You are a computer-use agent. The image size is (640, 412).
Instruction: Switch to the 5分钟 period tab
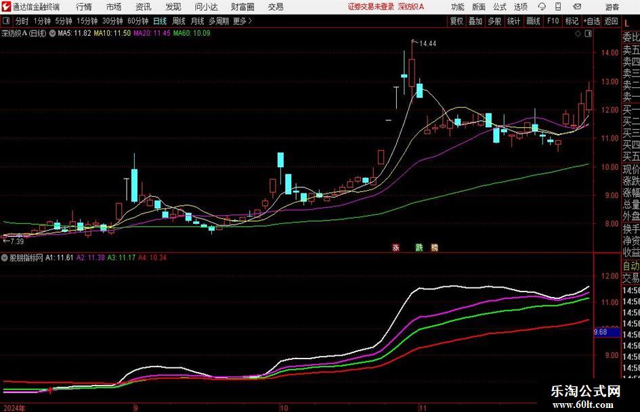tap(64, 21)
